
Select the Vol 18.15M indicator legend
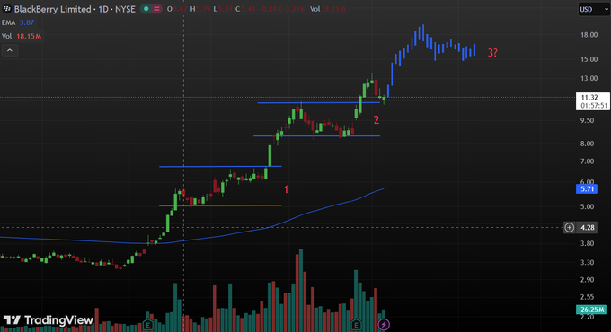pos(22,36)
